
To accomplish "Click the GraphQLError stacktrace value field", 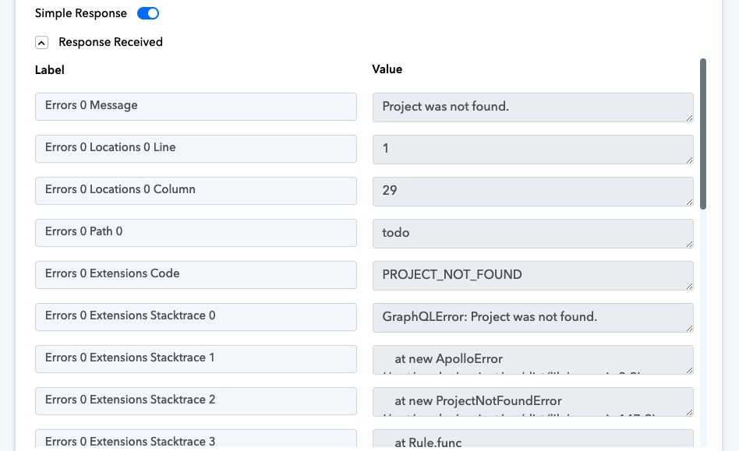I will tap(532, 317).
